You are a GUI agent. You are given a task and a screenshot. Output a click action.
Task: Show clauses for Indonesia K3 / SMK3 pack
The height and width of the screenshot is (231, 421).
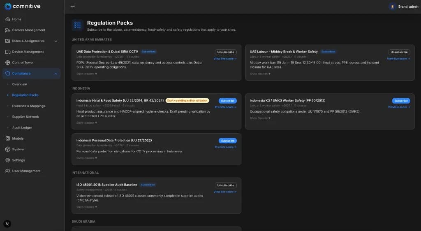(x=260, y=118)
